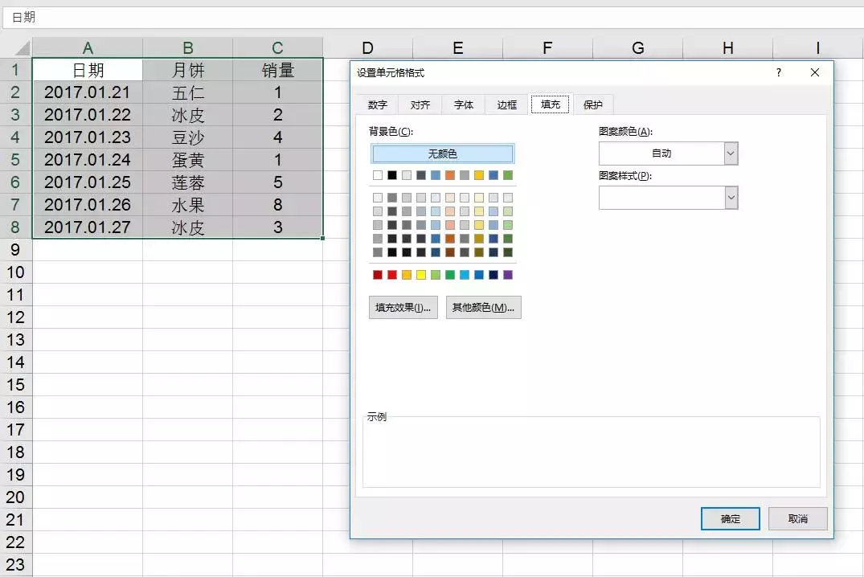The height and width of the screenshot is (577, 864).
Task: Pick the yellow standard color swatch
Action: click(421, 275)
